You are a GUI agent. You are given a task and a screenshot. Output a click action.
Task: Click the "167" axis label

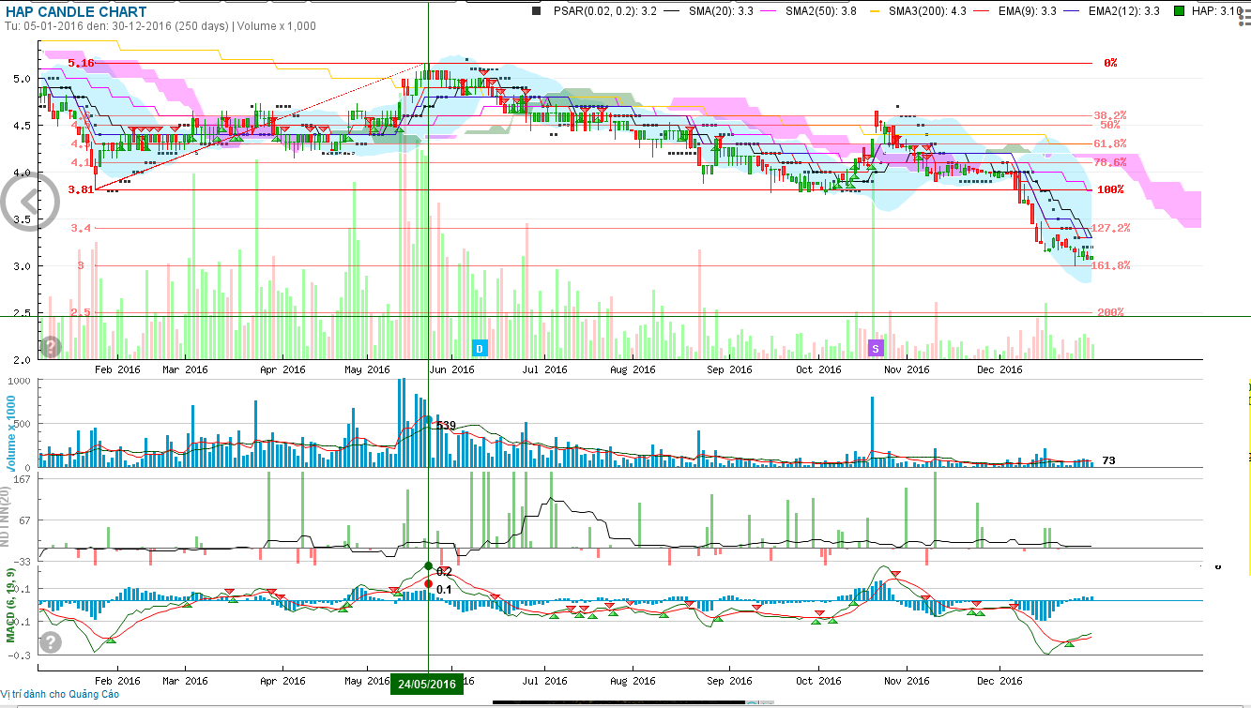pyautogui.click(x=23, y=478)
